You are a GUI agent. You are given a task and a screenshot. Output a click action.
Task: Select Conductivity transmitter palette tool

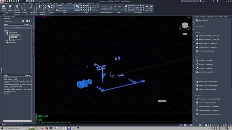(x=208, y=99)
